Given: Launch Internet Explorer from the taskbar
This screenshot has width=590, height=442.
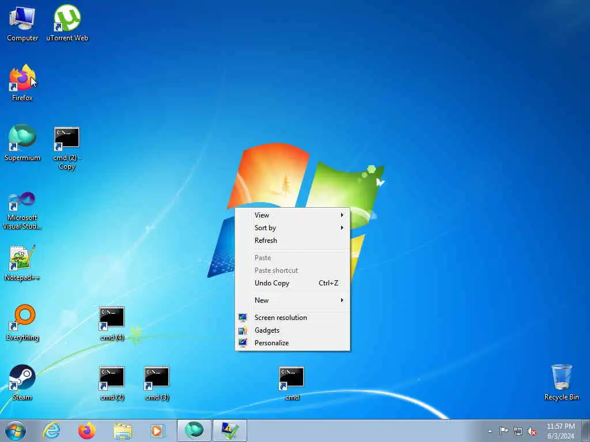Looking at the screenshot, I should click(51, 430).
